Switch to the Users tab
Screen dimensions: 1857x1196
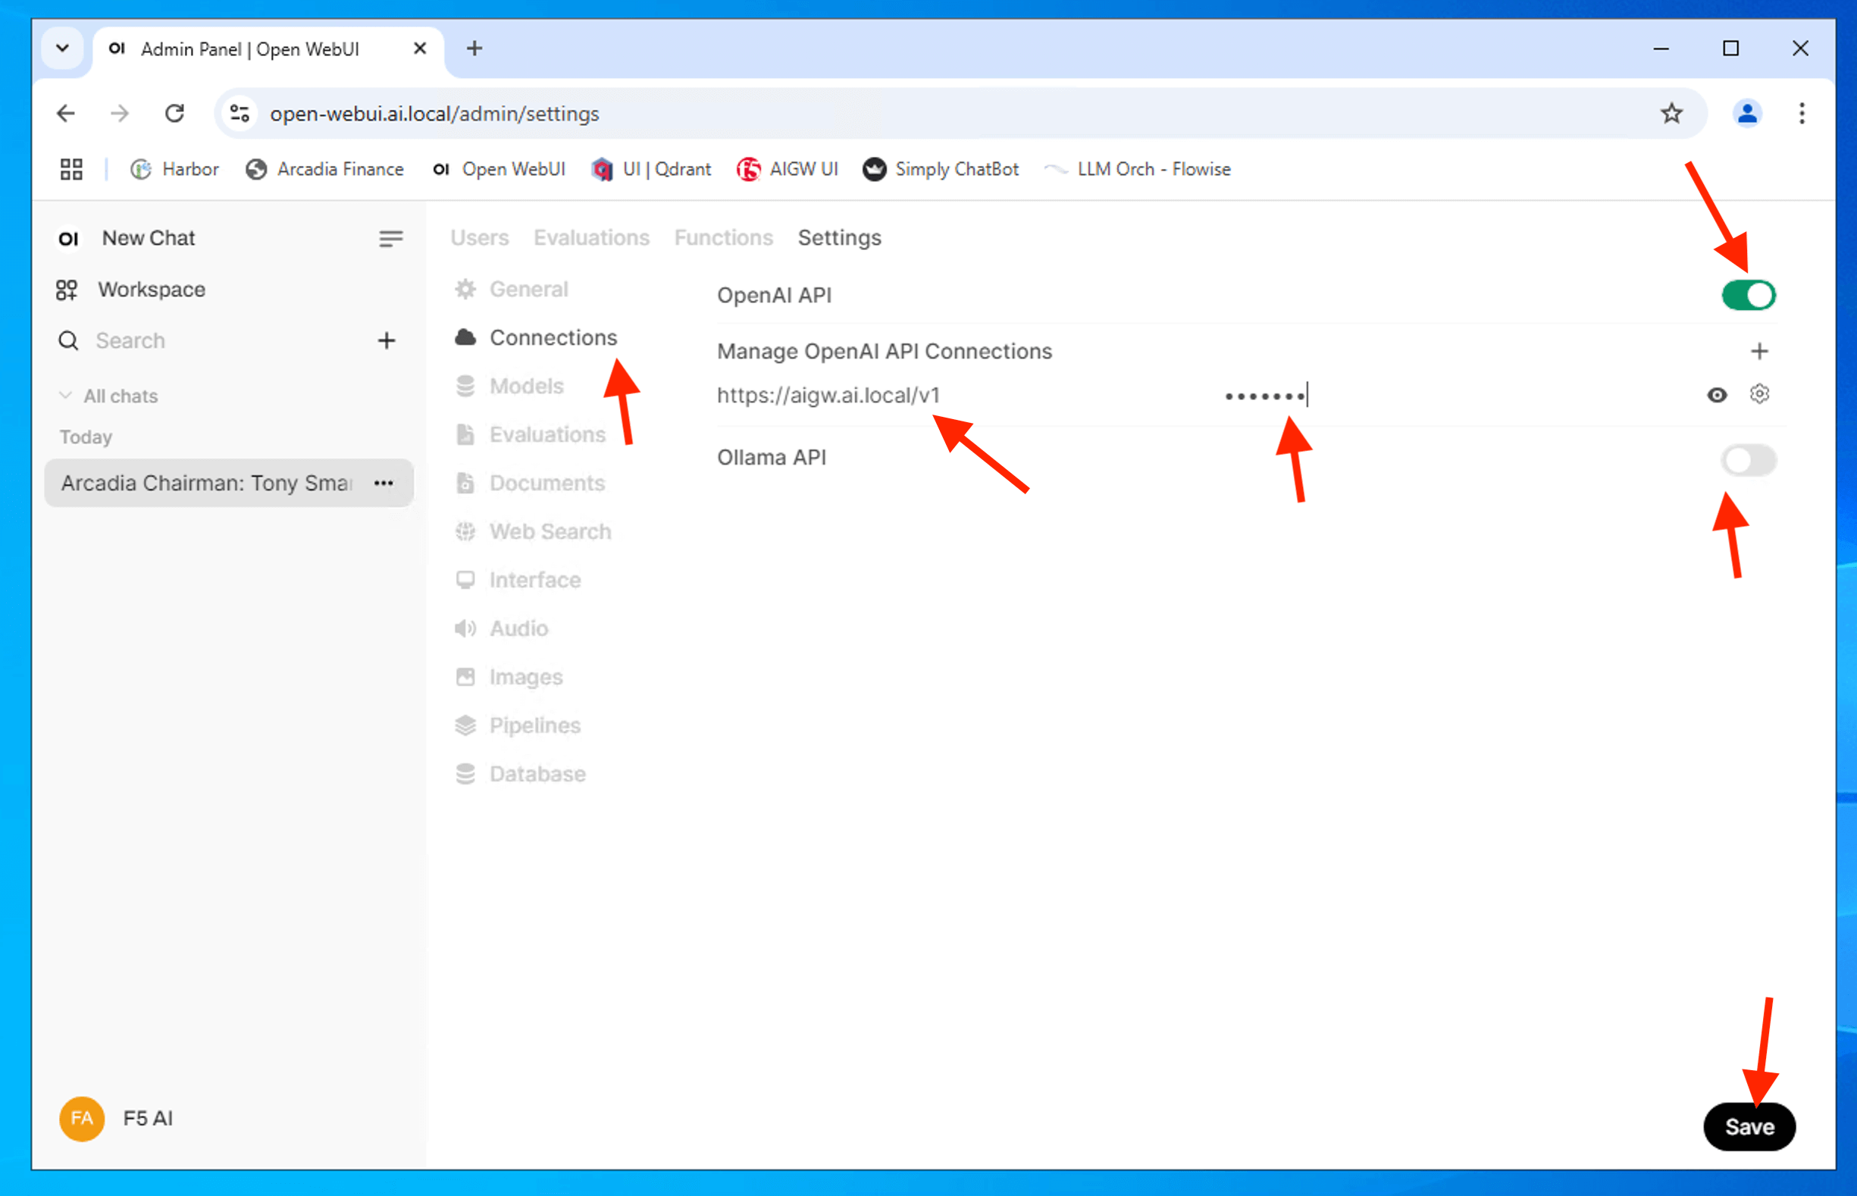[479, 238]
